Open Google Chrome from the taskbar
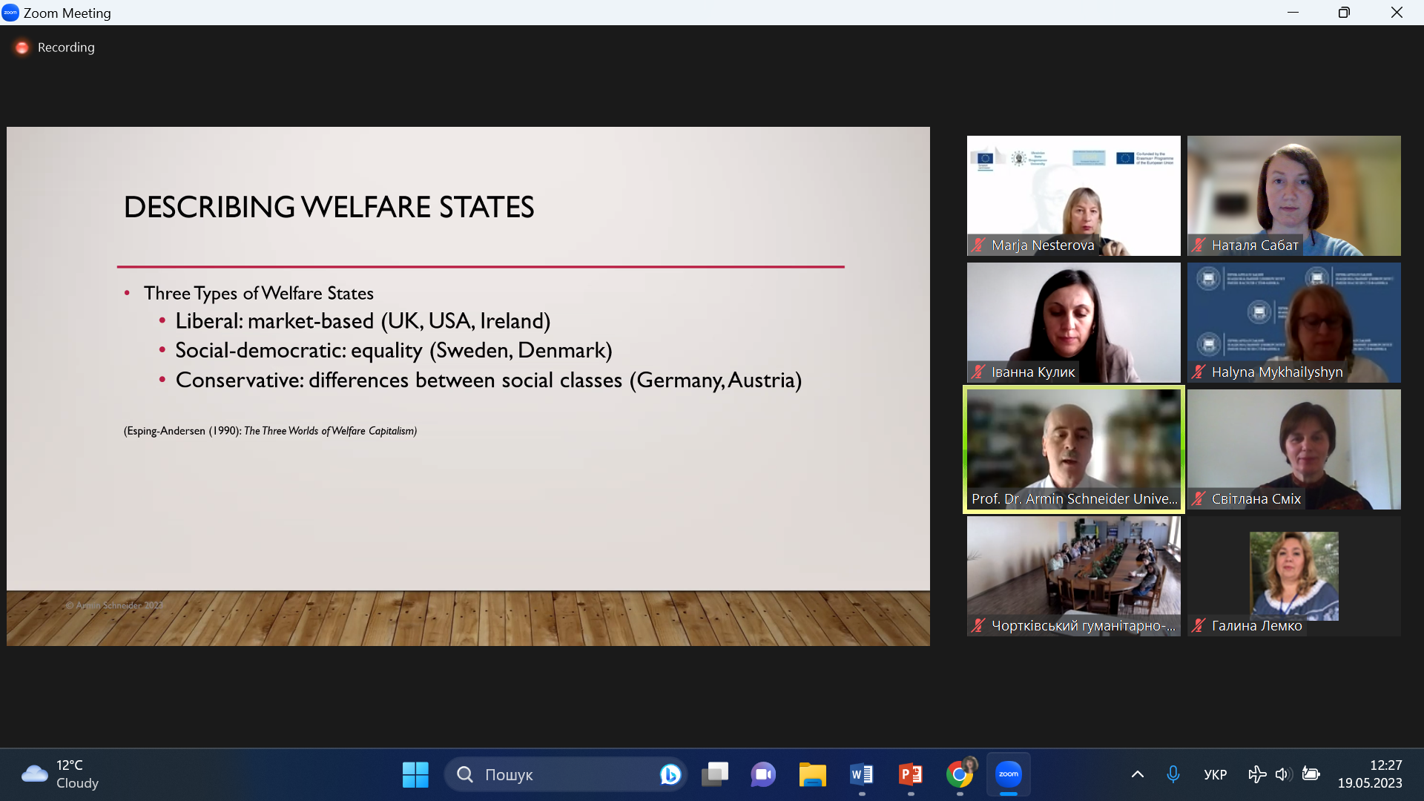Screen dimensions: 1424x801 pos(960,774)
